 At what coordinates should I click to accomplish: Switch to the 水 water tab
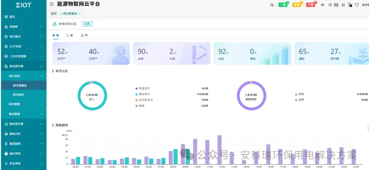coord(70,35)
